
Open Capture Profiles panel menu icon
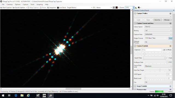[x=170, y=13]
